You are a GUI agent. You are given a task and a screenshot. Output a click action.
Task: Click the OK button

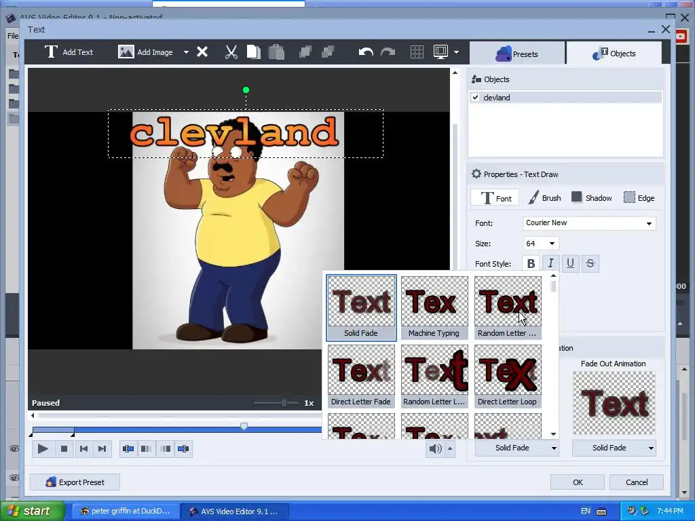[578, 482]
